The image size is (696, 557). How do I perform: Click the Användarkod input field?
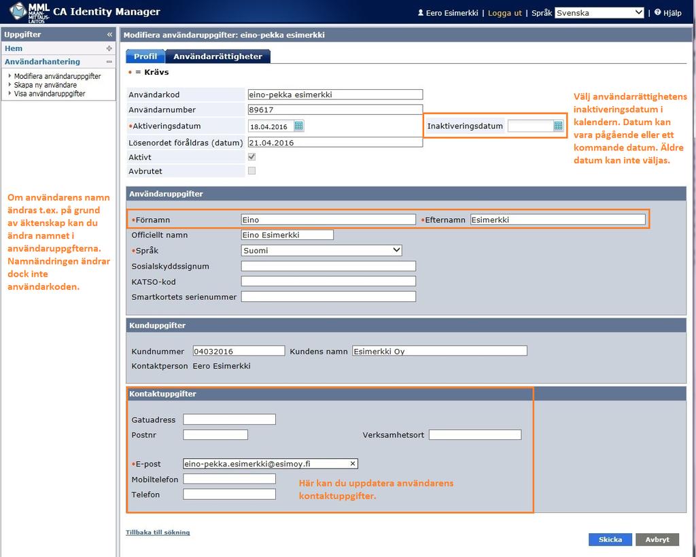tap(335, 95)
